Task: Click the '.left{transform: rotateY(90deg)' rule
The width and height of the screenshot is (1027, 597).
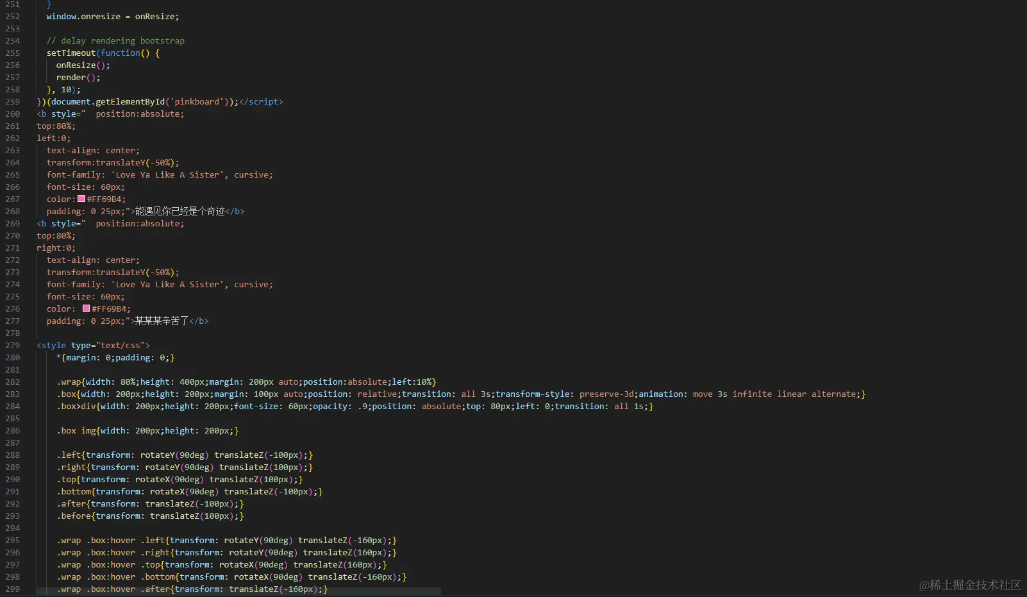Action: tap(185, 455)
